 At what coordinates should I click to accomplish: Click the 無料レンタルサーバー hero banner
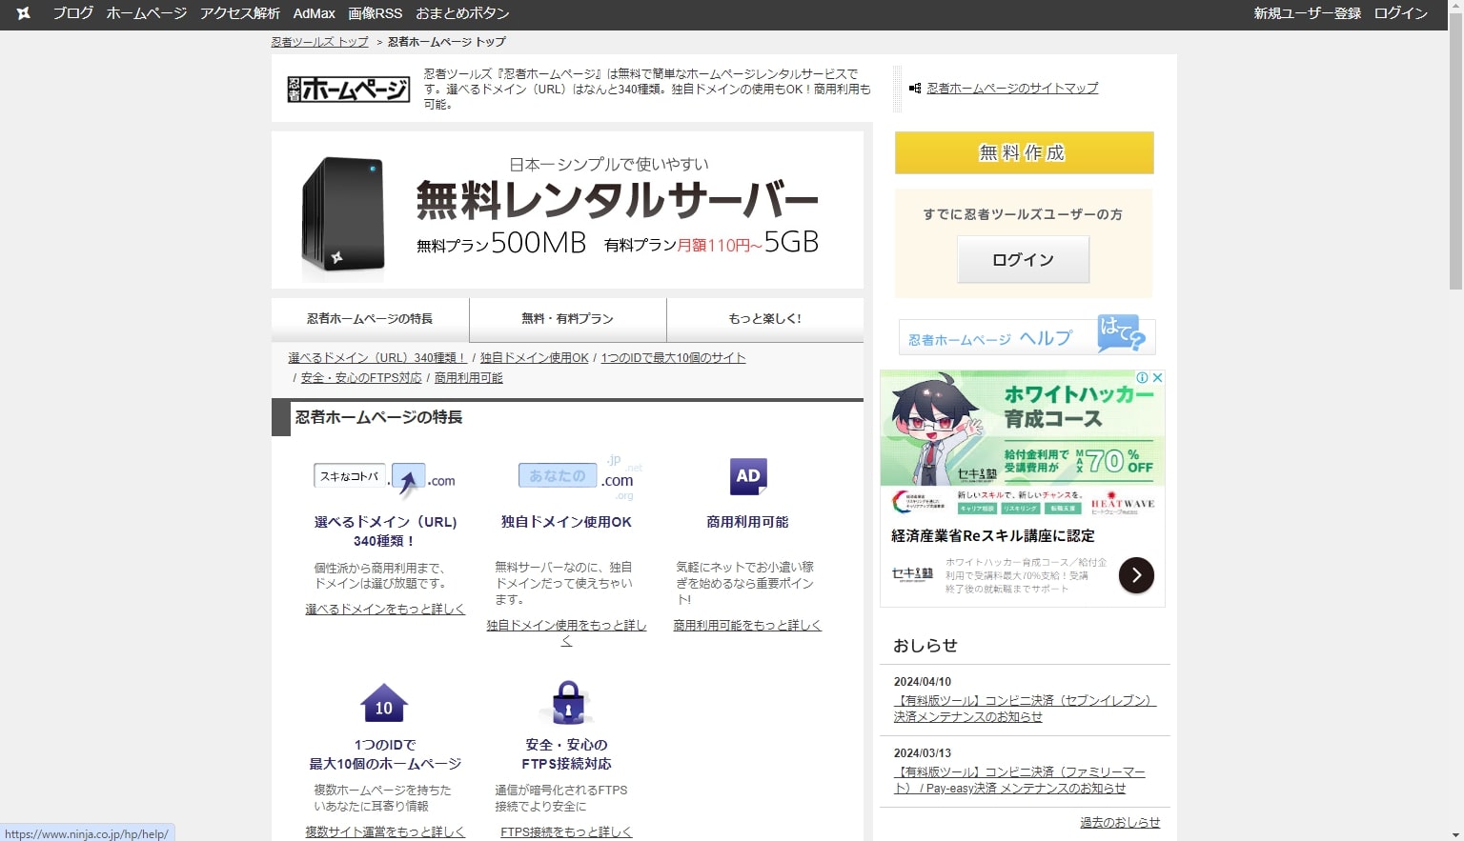click(567, 210)
